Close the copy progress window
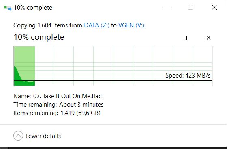The height and width of the screenshot is (149, 227). coord(214,7)
